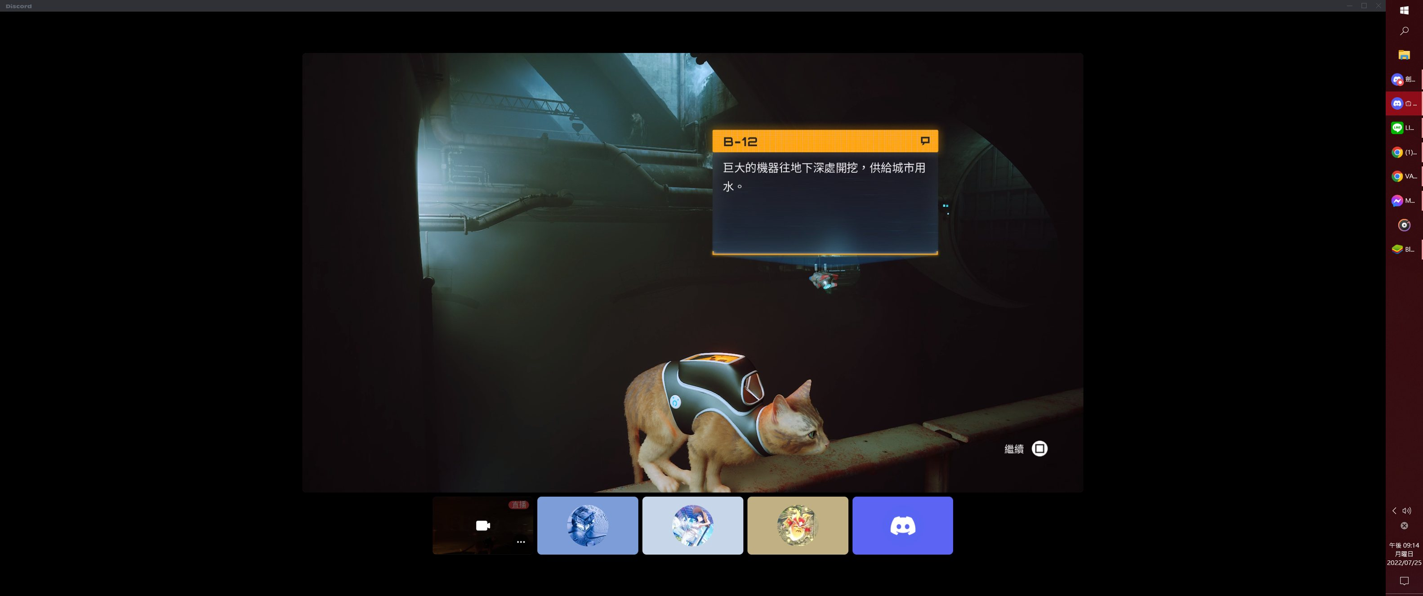1423x596 pixels.
Task: Open the system volume control
Action: click(1407, 511)
